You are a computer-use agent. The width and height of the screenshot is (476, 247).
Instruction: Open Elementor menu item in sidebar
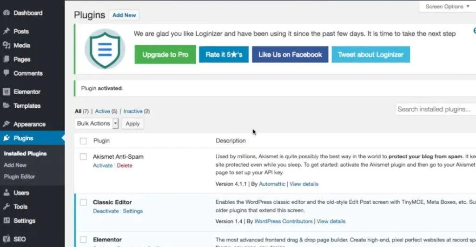pos(27,91)
